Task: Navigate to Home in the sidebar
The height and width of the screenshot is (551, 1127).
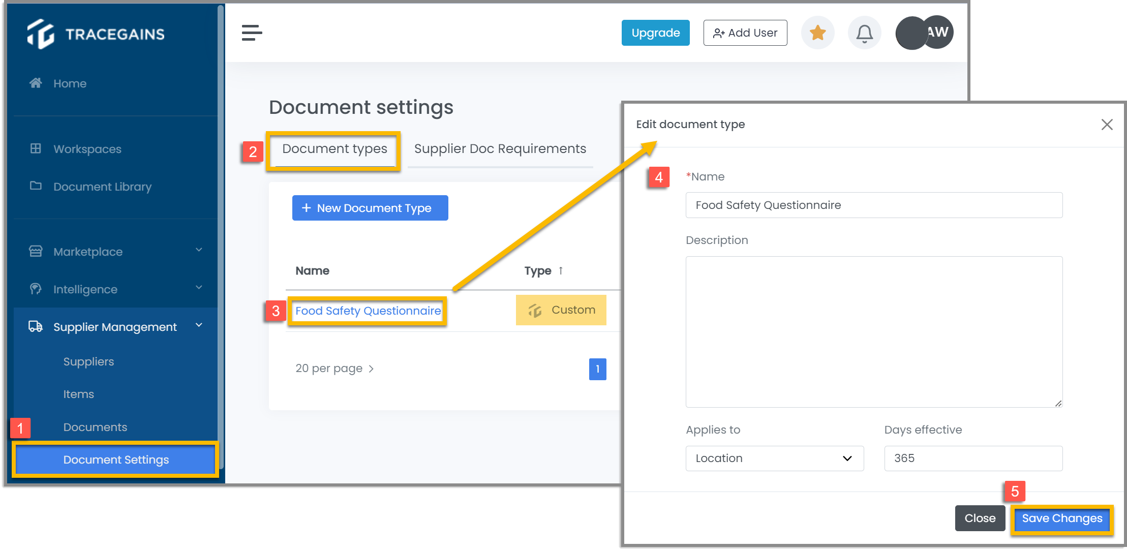Action: 69,83
